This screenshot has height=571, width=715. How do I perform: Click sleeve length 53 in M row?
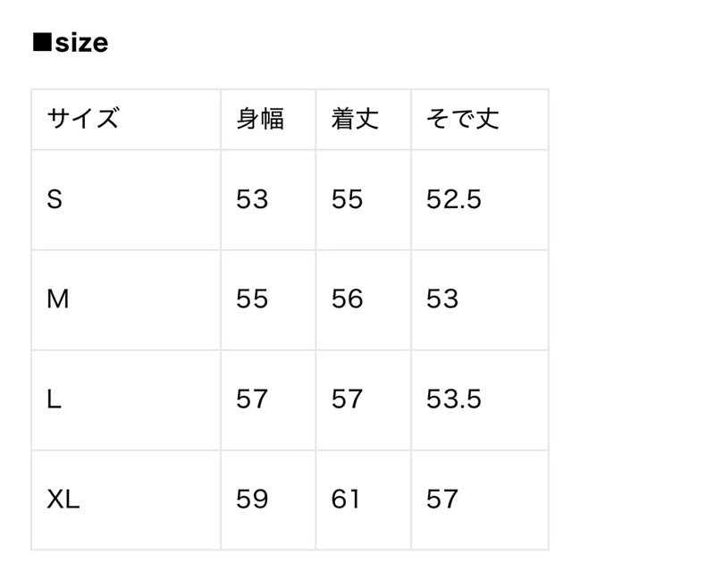[442, 298]
